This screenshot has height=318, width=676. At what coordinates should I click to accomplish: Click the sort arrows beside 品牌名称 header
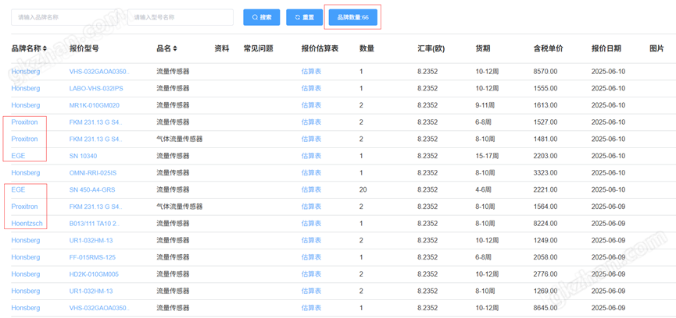point(45,48)
